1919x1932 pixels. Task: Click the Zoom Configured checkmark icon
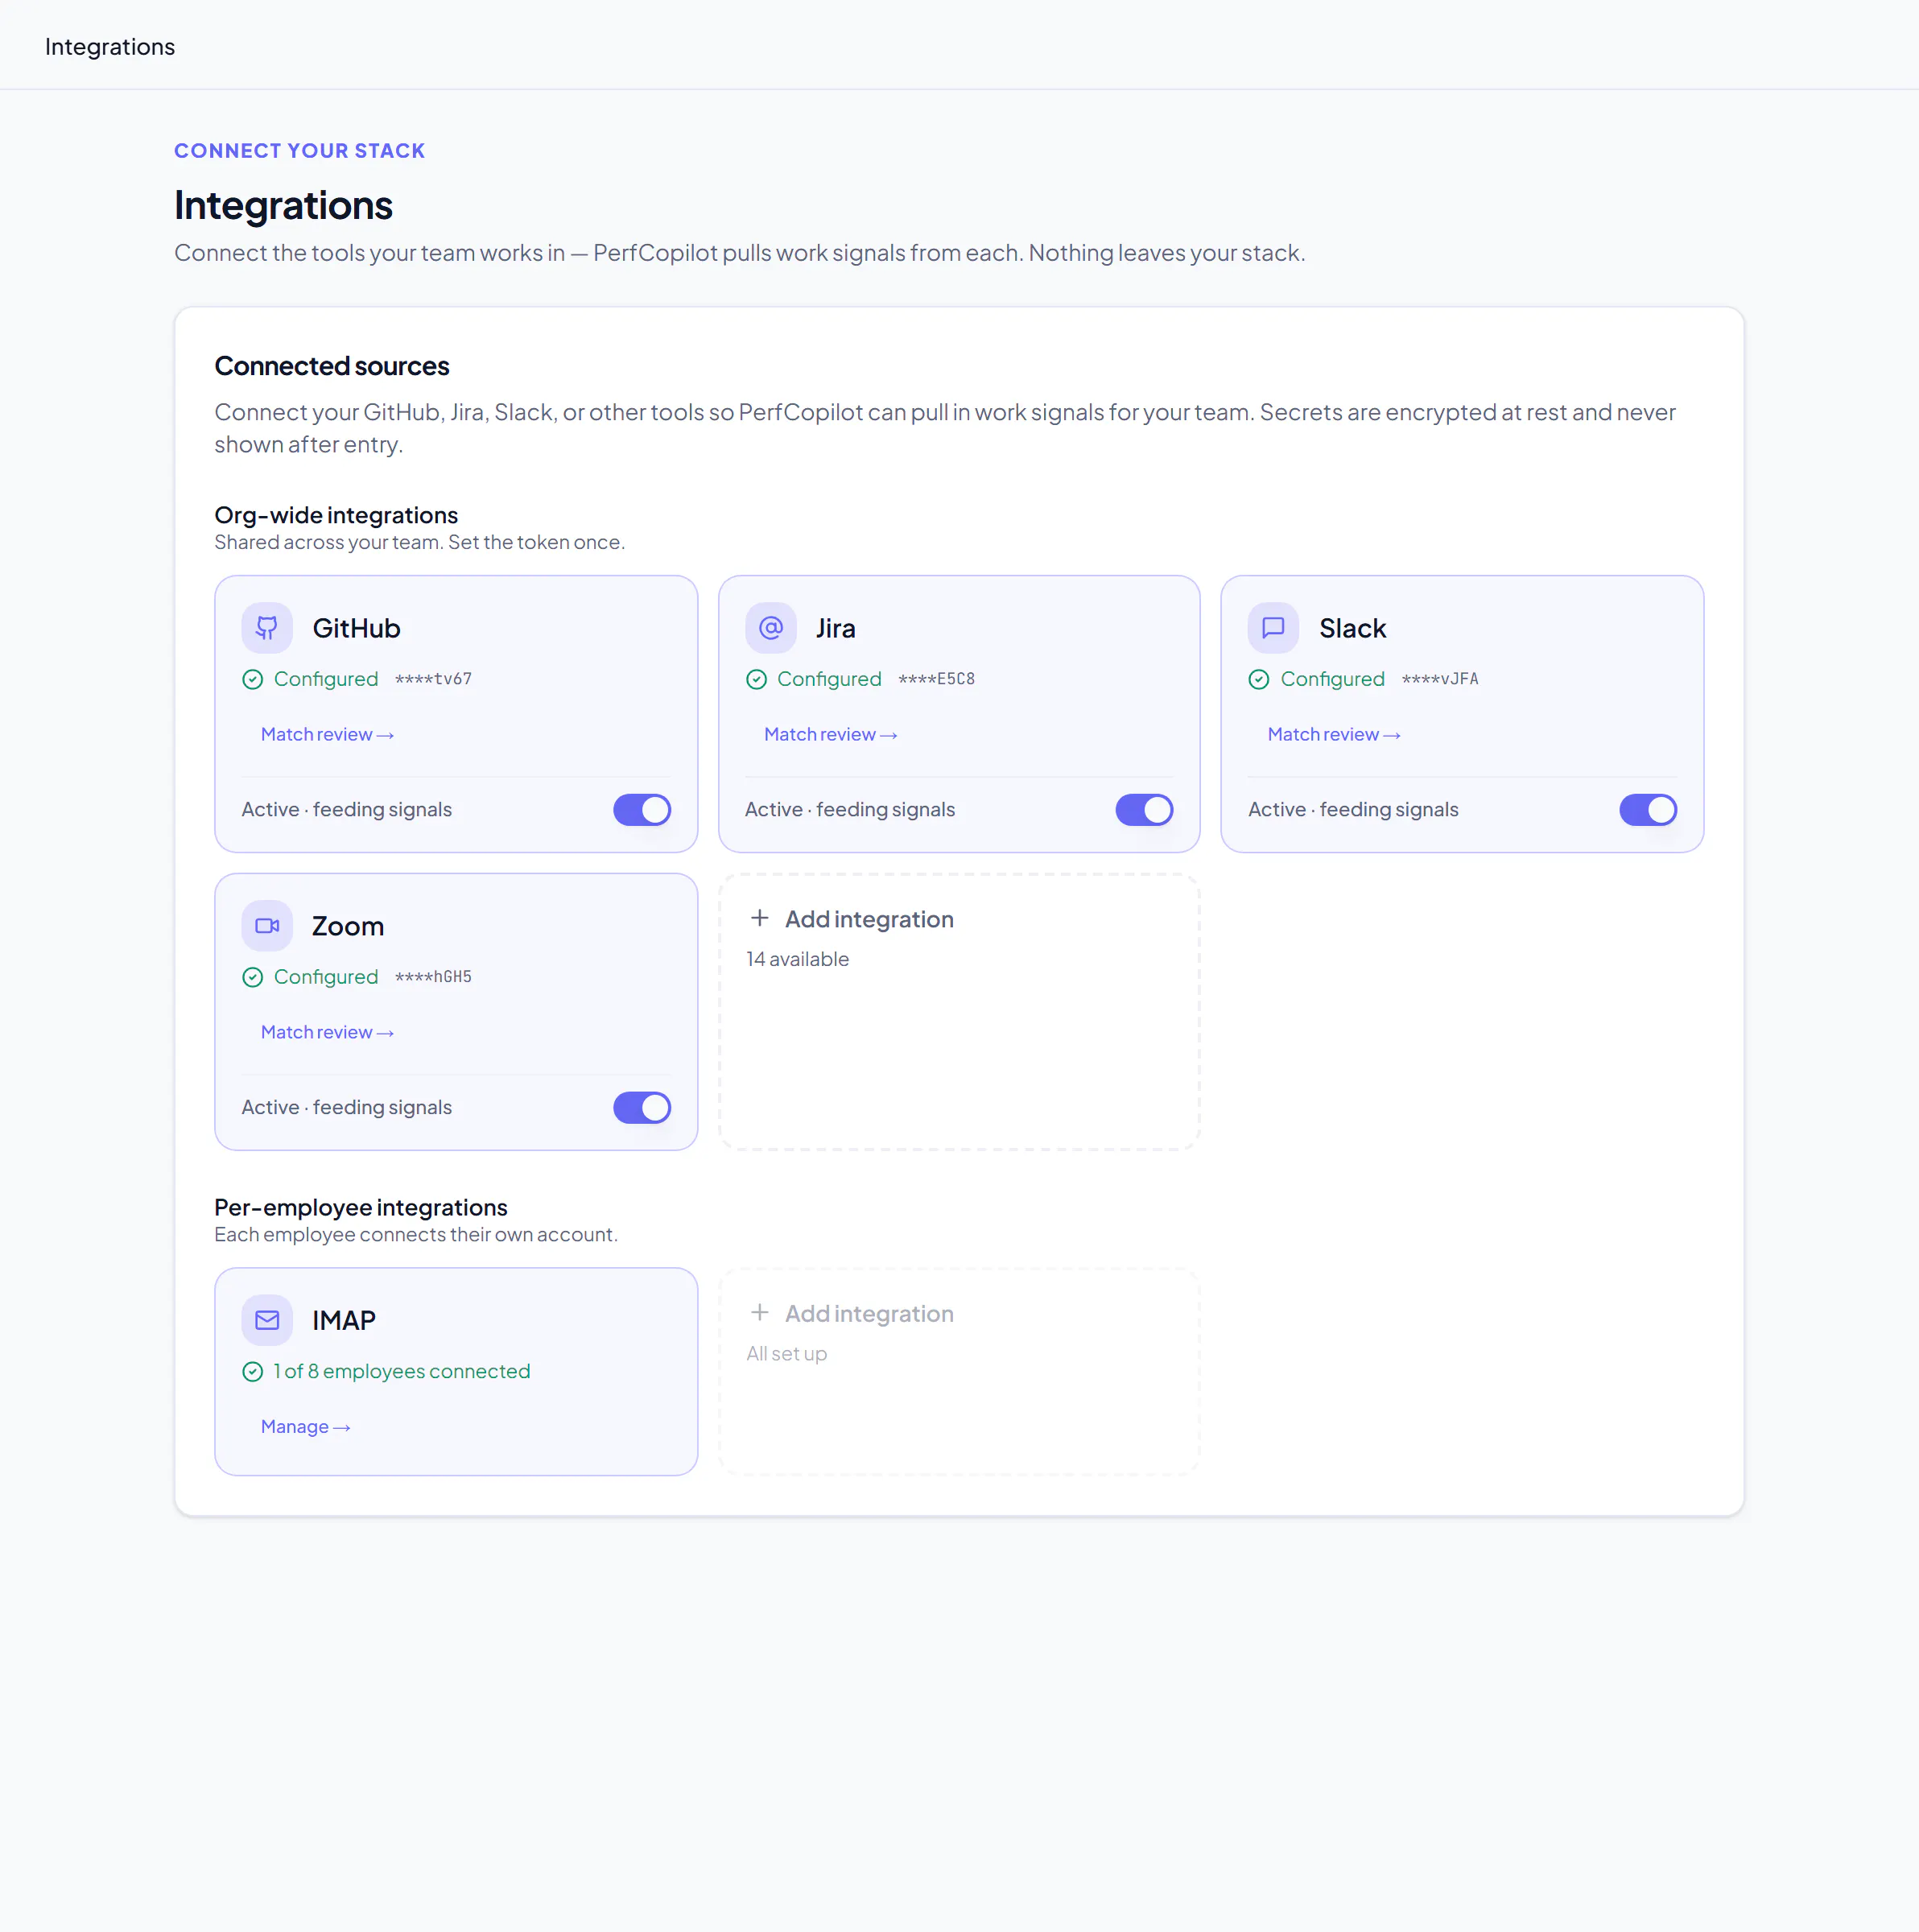(253, 977)
